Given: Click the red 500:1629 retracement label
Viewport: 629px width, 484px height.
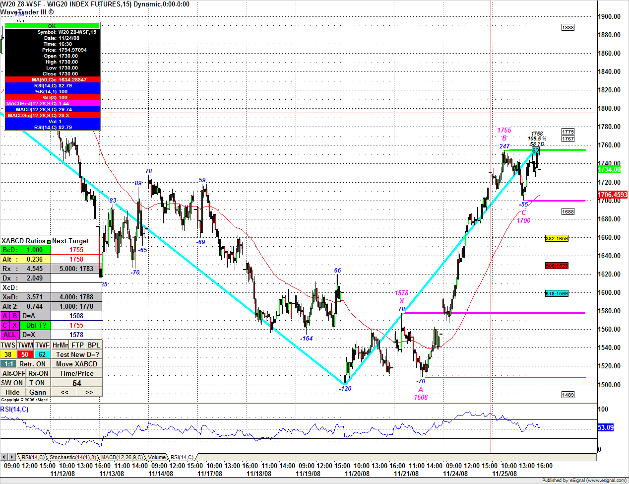Looking at the screenshot, I should coord(557,266).
